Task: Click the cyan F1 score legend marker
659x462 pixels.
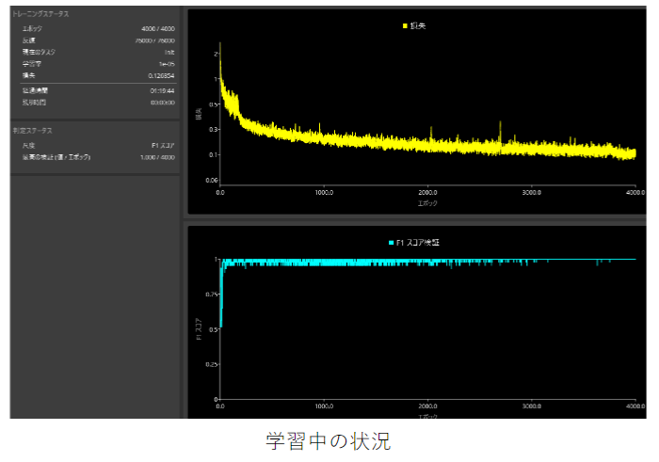Action: coord(391,242)
